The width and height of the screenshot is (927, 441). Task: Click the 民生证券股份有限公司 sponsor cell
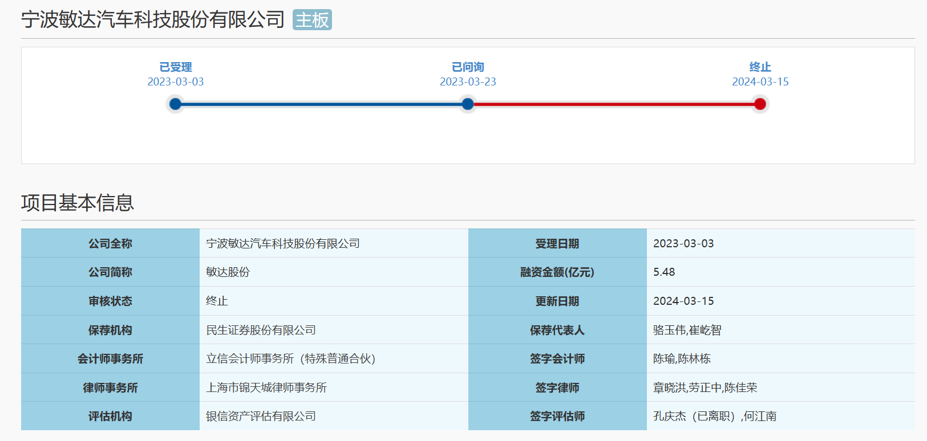(x=261, y=330)
